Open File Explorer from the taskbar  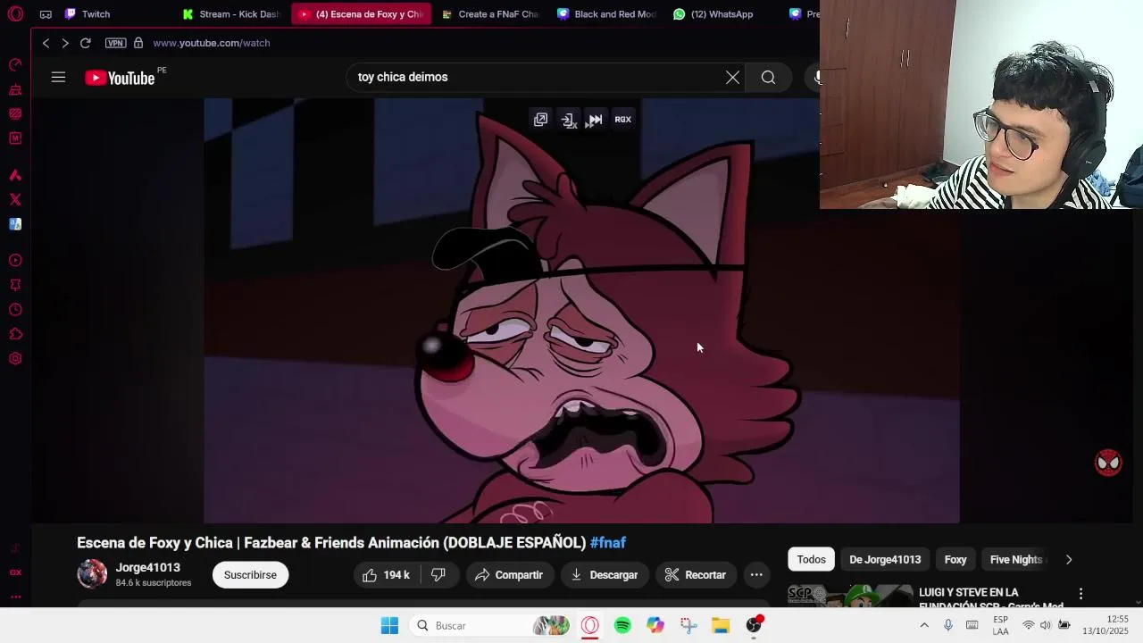pyautogui.click(x=721, y=626)
